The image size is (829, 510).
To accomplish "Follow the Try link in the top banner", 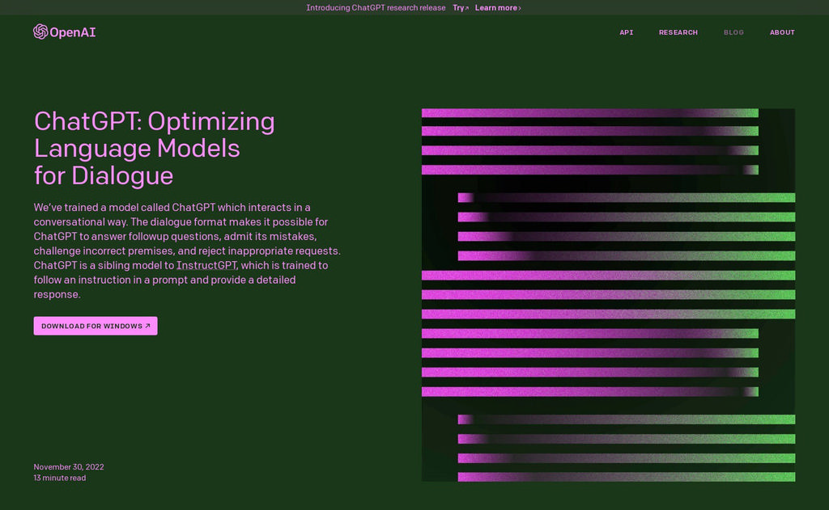I will tap(461, 8).
